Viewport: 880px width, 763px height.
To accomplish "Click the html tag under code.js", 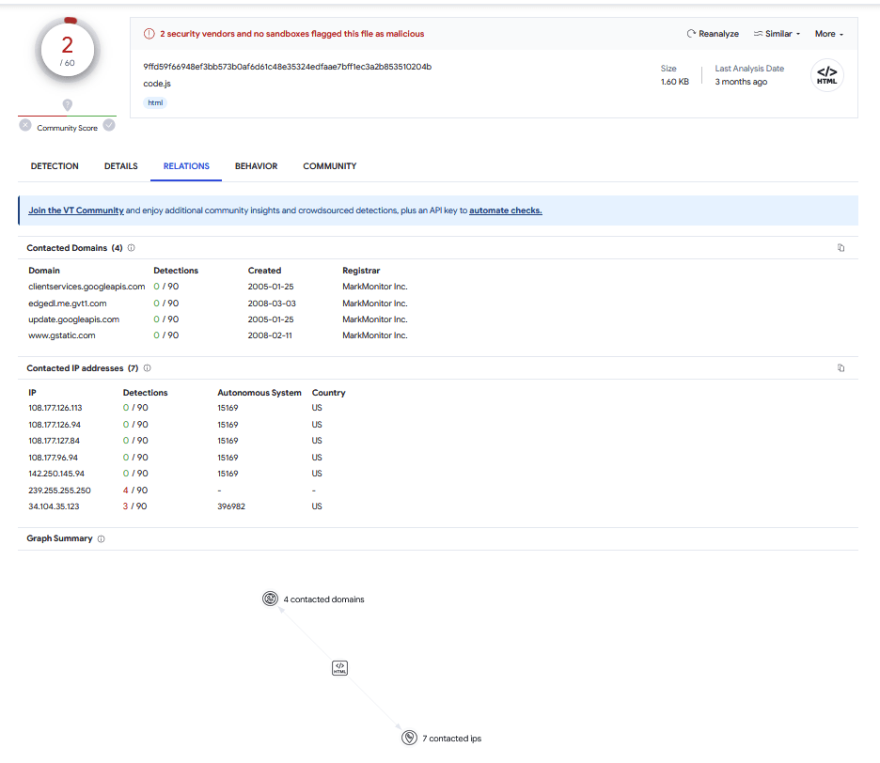I will tap(155, 102).
